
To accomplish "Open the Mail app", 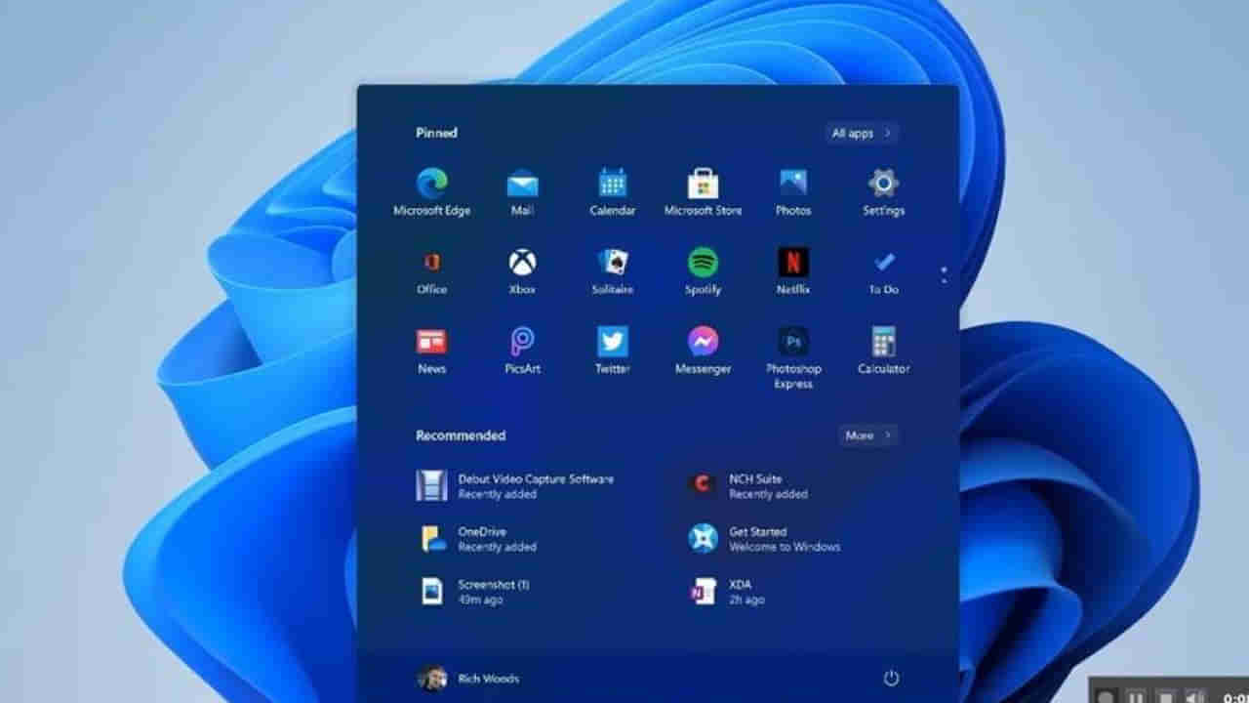I will tap(522, 192).
